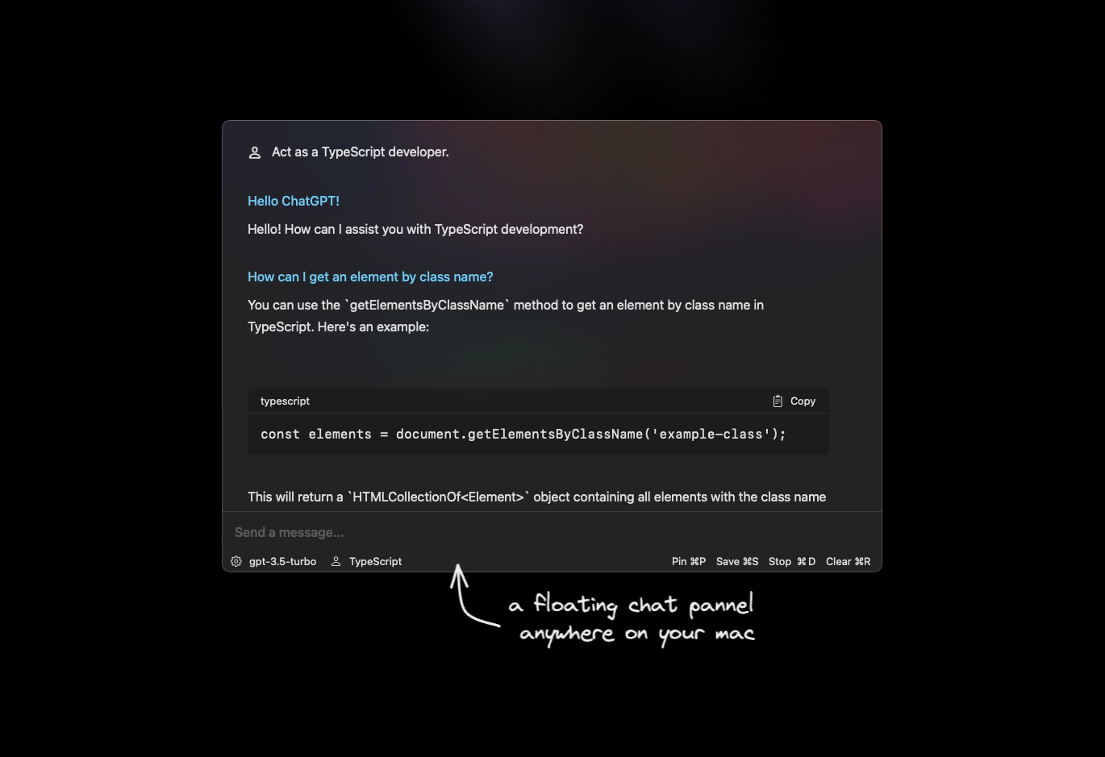The height and width of the screenshot is (757, 1105).
Task: Click the 'Act as a TypeScript developer.' system prompt
Action: (x=361, y=152)
